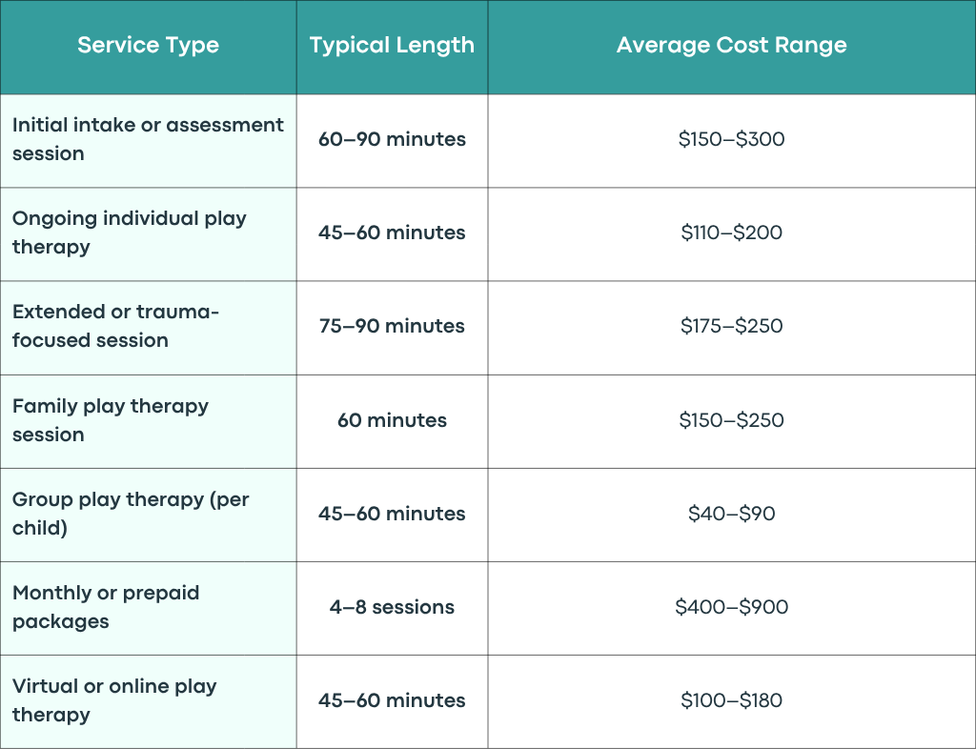Viewport: 976px width, 749px height.
Task: Click the Service Type column header
Action: pos(148,46)
